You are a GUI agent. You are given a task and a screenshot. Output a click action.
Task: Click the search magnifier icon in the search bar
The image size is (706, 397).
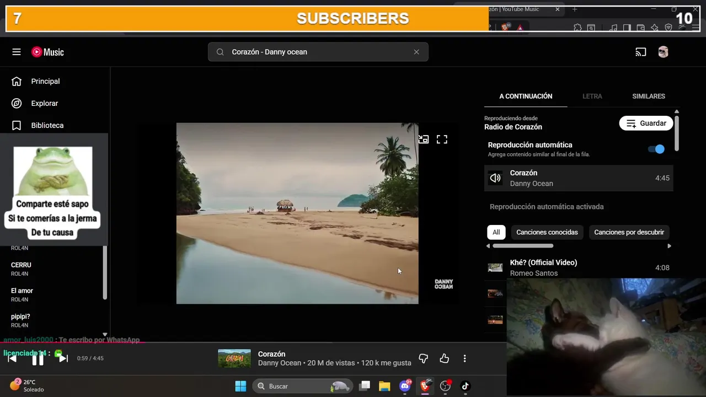220,52
